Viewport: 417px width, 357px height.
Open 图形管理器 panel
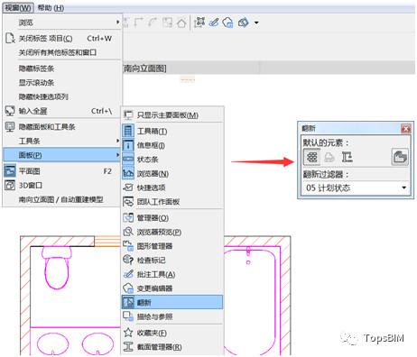172,246
